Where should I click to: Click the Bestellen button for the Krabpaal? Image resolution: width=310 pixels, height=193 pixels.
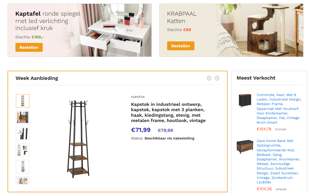point(181,46)
